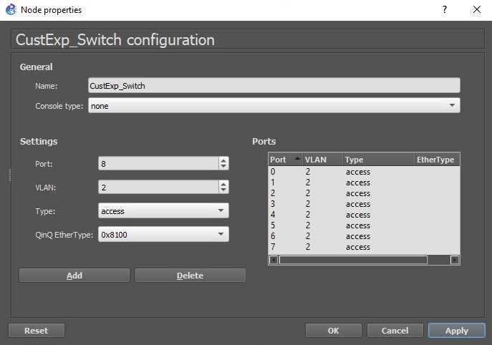The image size is (492, 345).
Task: Select port 5 row in Ports table
Action: coord(364,225)
